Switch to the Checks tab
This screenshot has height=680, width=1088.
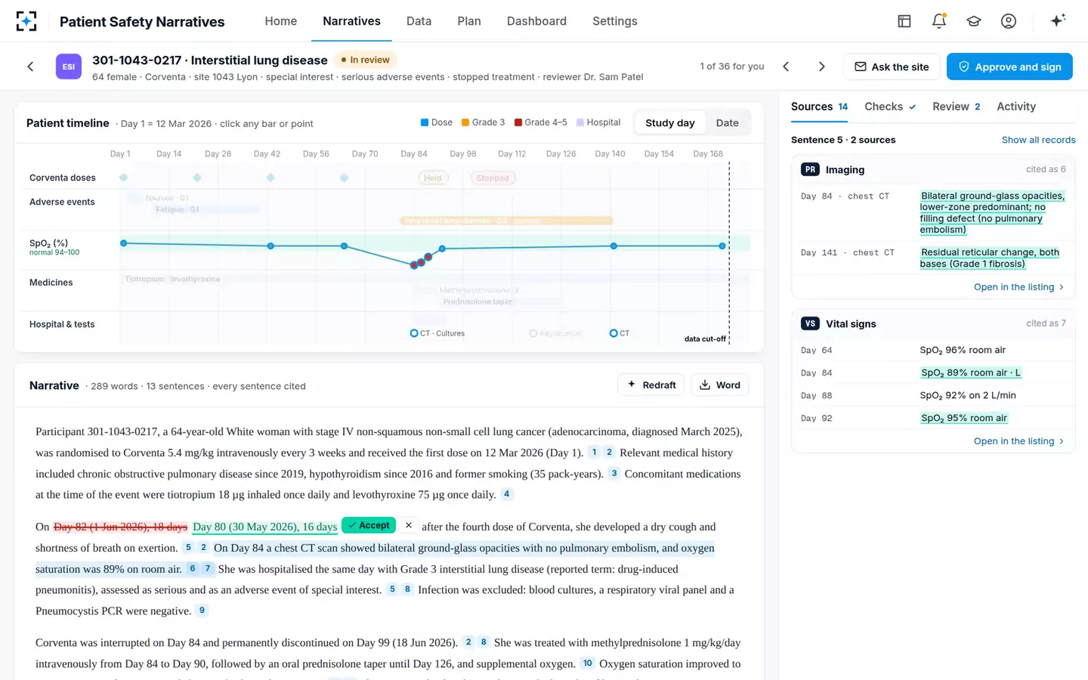click(890, 107)
